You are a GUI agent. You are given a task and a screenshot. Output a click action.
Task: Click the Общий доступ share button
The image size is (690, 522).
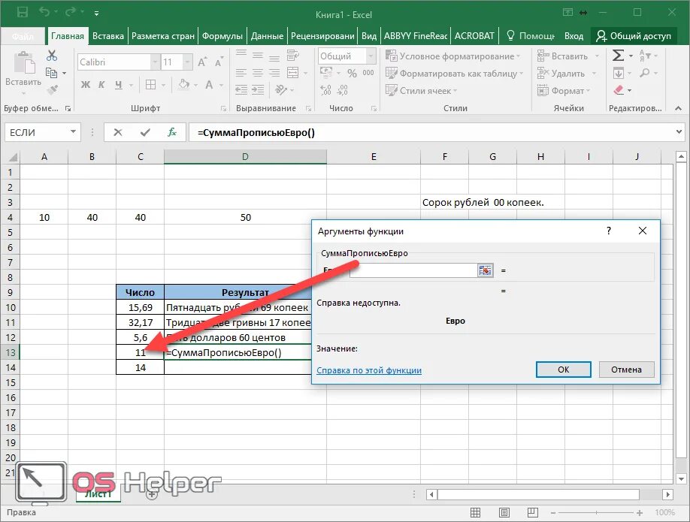634,36
